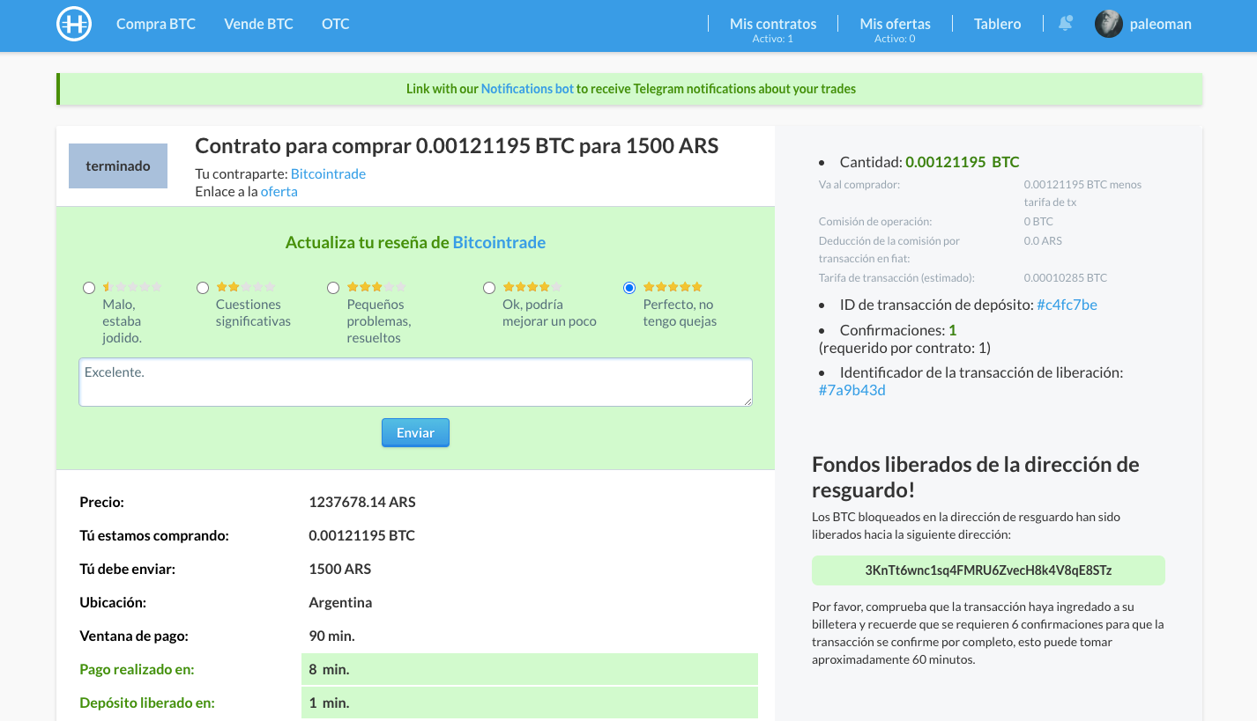Viewport: 1257px width, 721px height.
Task: Click the one-star rating icons
Action: pos(132,287)
